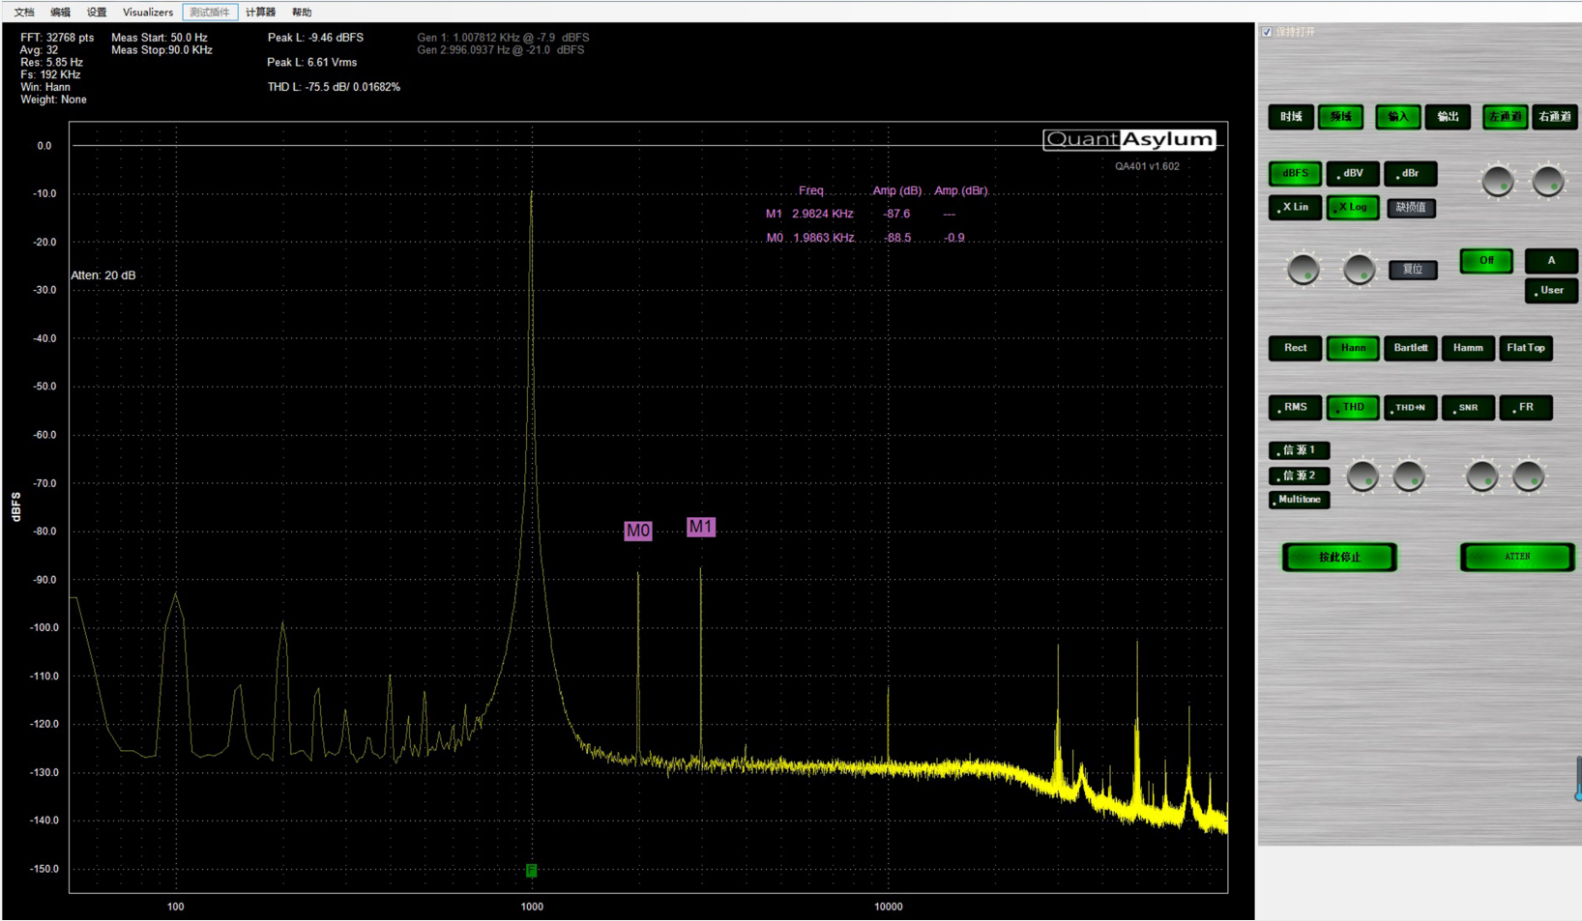Open the 设置 settings menu
The width and height of the screenshot is (1582, 921).
pyautogui.click(x=97, y=13)
